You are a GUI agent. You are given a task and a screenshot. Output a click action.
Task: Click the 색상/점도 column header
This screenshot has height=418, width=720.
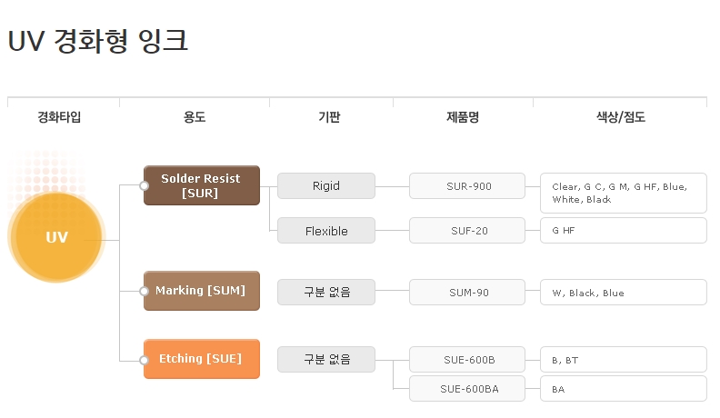click(x=620, y=117)
